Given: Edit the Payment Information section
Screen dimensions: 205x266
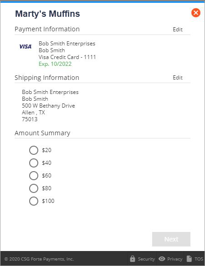Looking at the screenshot, I should click(178, 30).
